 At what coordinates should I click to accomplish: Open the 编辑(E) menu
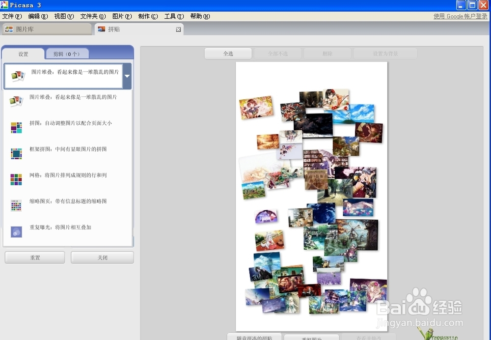pos(38,16)
